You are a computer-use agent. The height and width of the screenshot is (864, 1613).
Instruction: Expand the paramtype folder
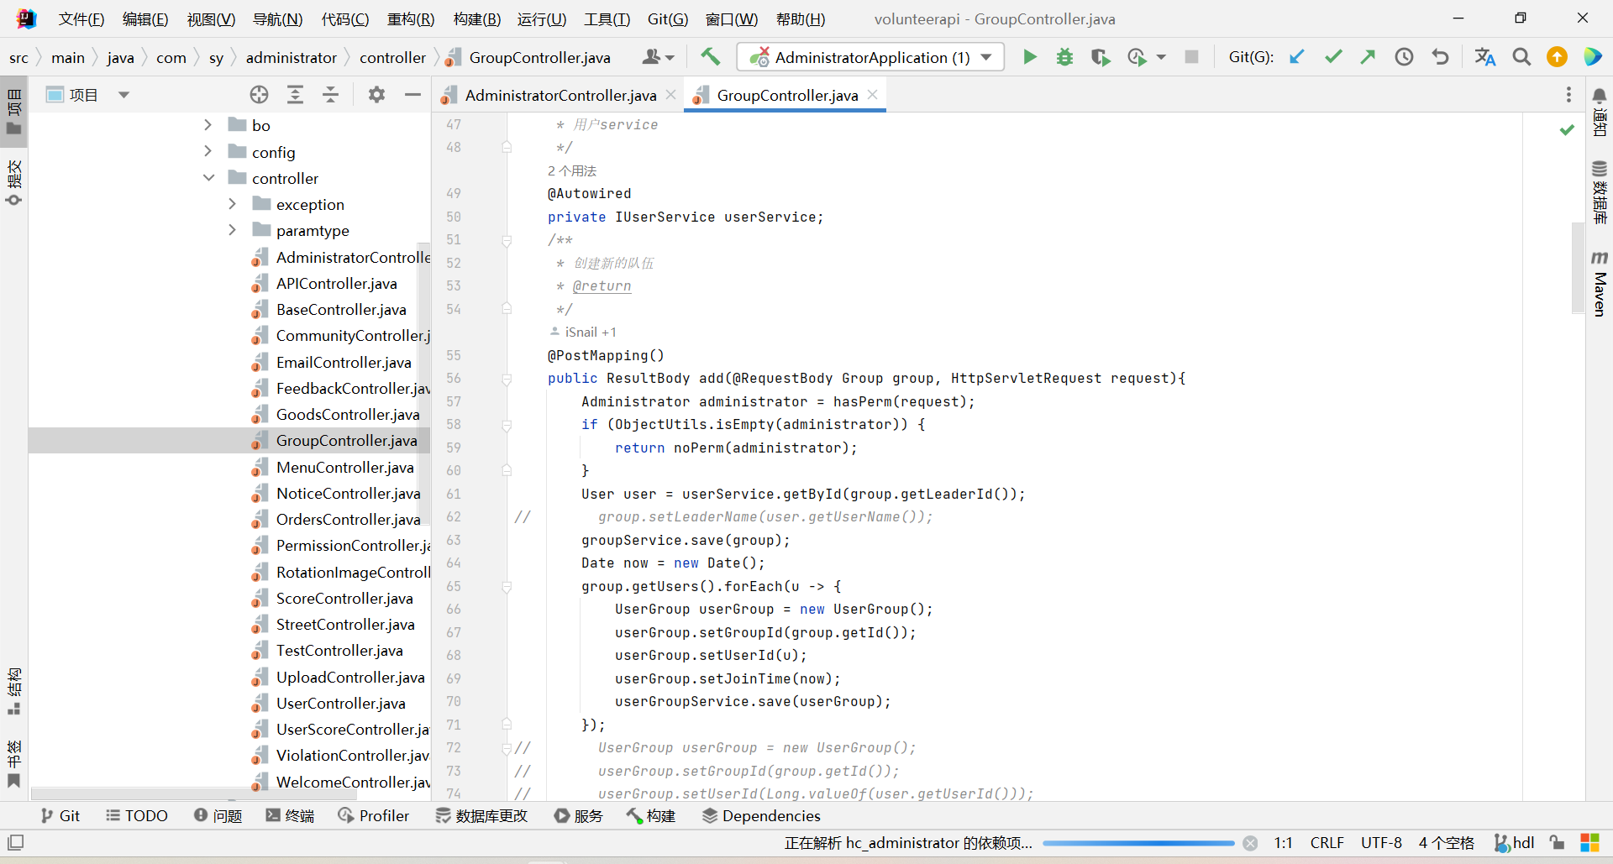click(x=233, y=230)
